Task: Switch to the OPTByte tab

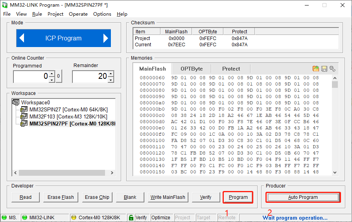Action: [x=192, y=69]
